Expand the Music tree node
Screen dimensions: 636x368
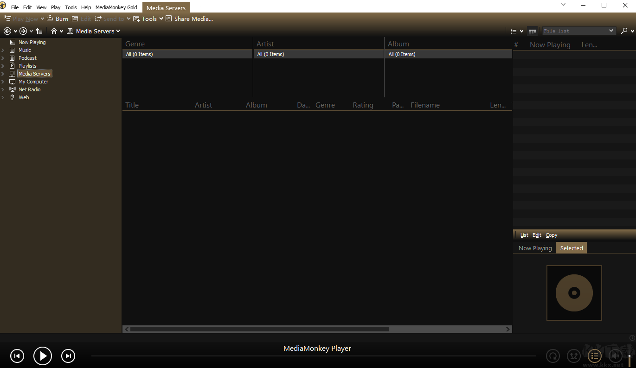3,50
